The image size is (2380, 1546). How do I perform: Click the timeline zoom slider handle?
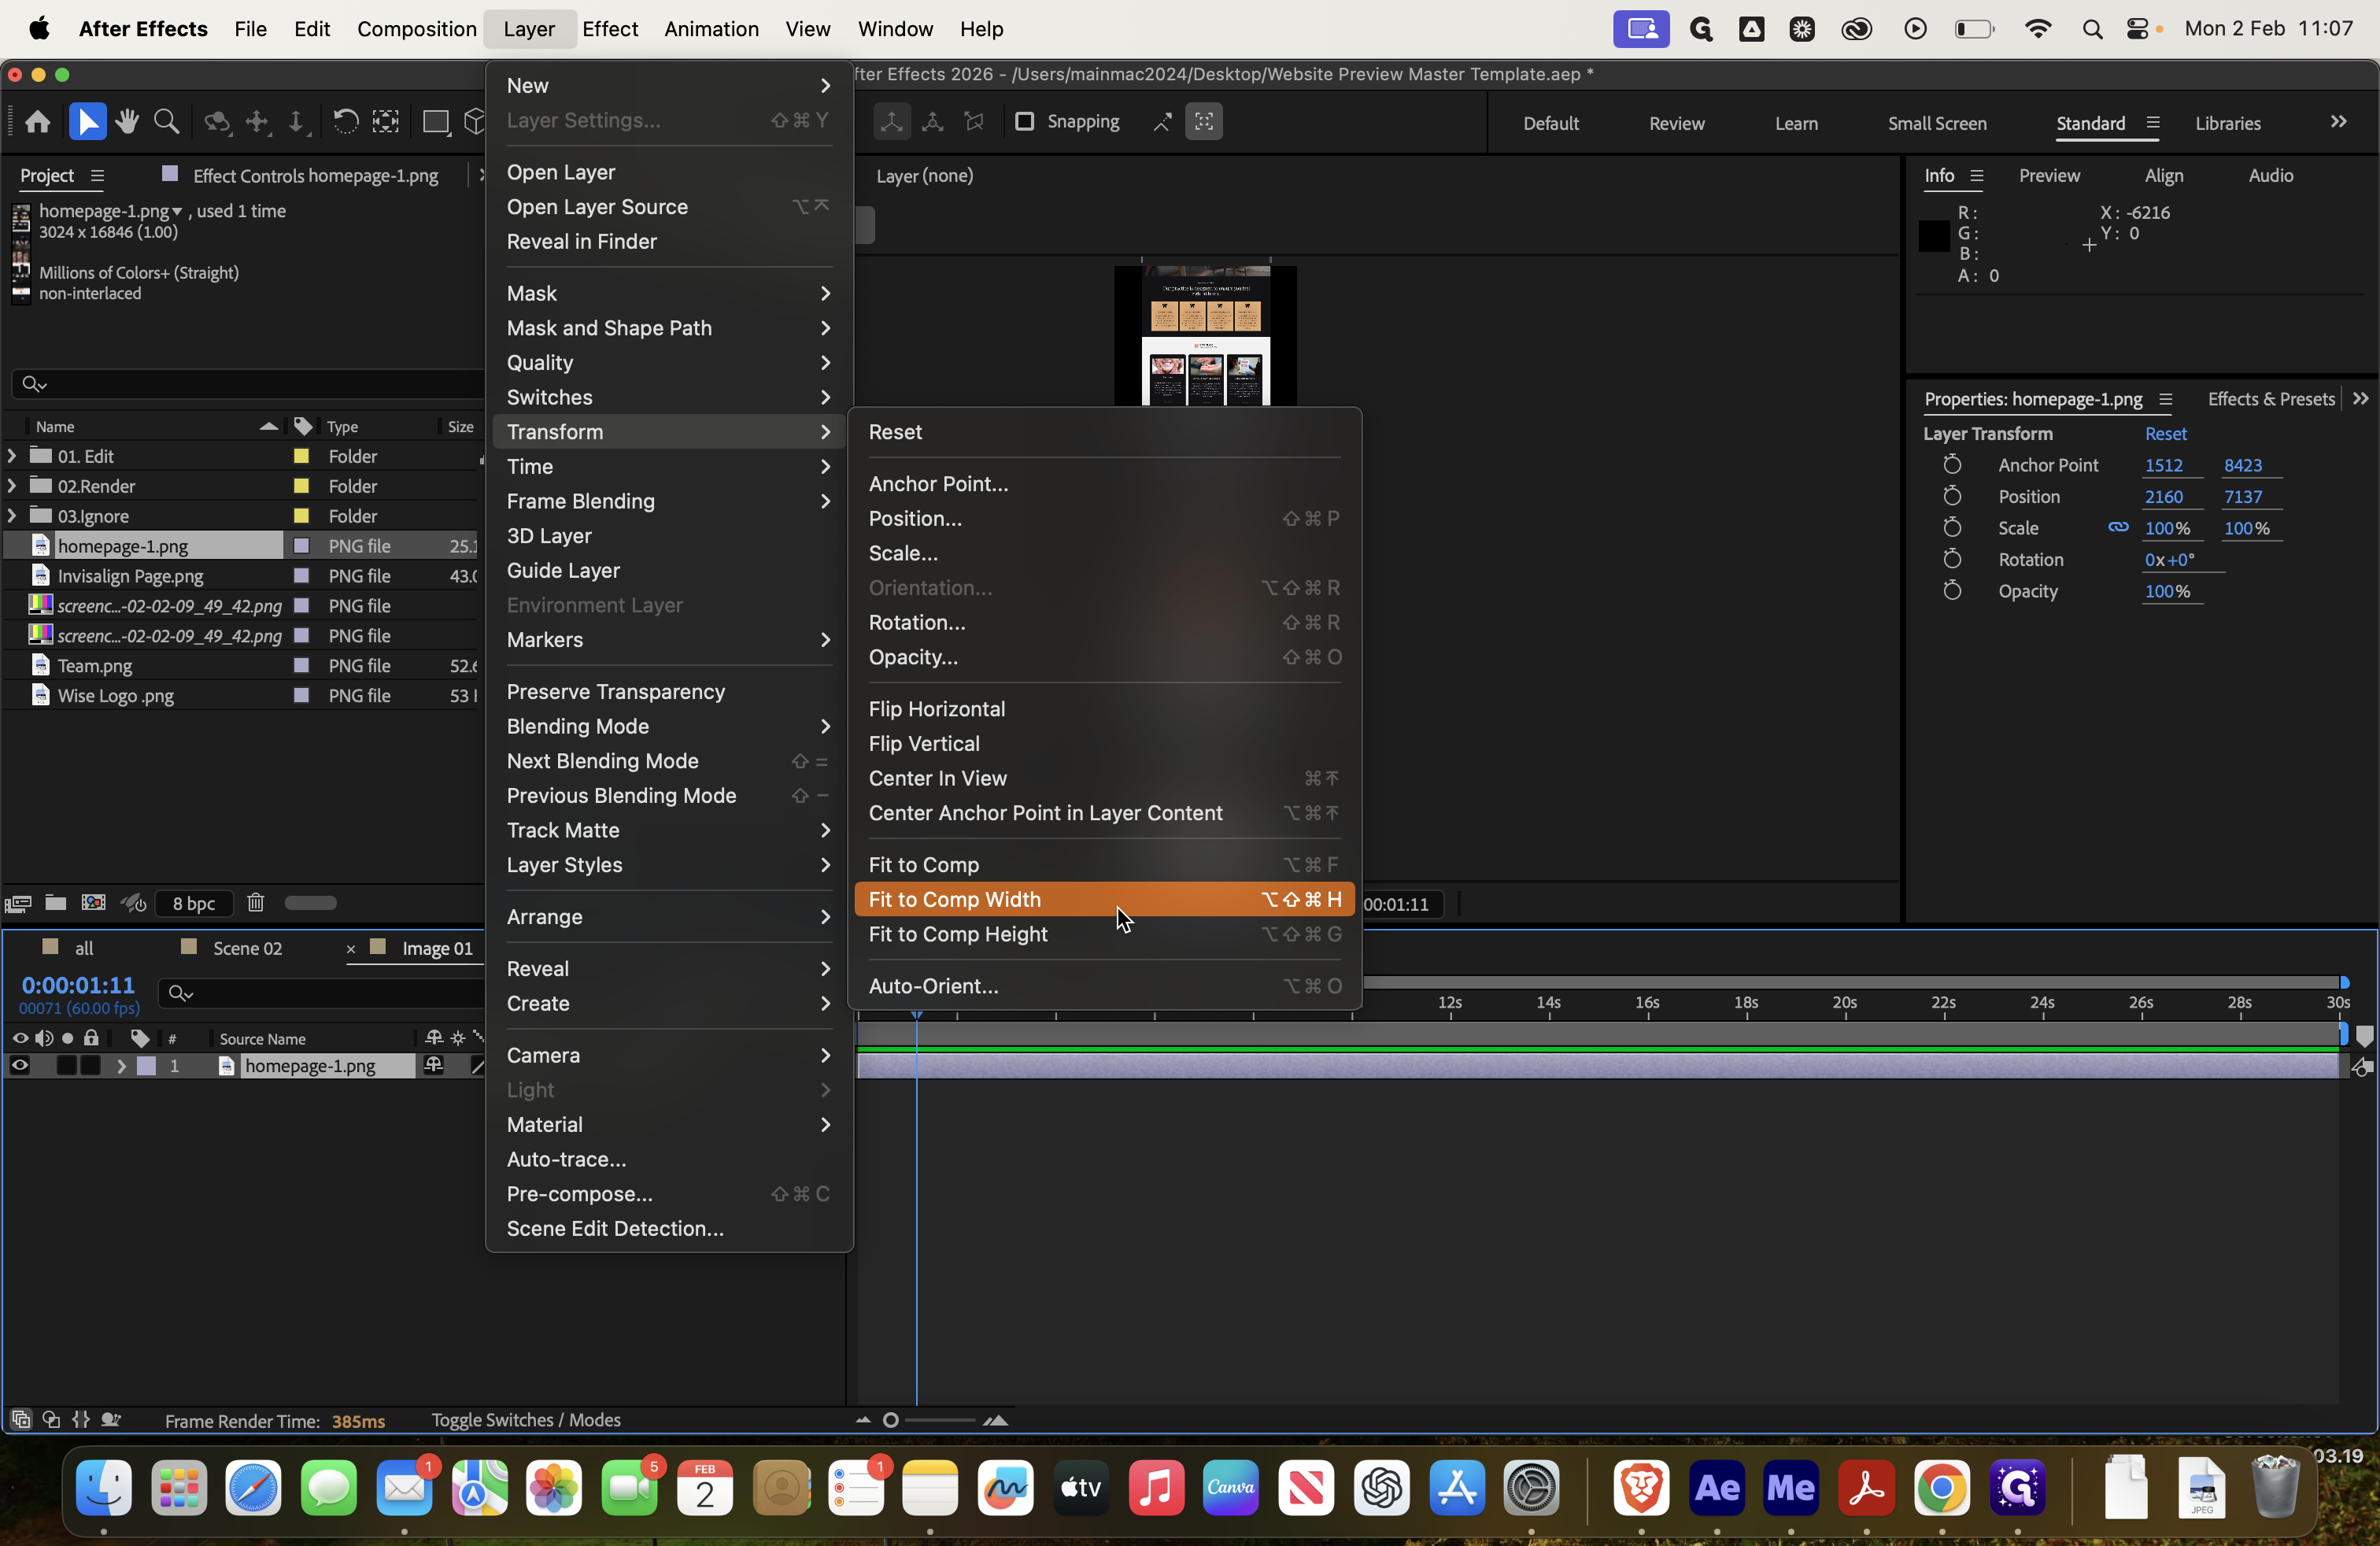890,1420
